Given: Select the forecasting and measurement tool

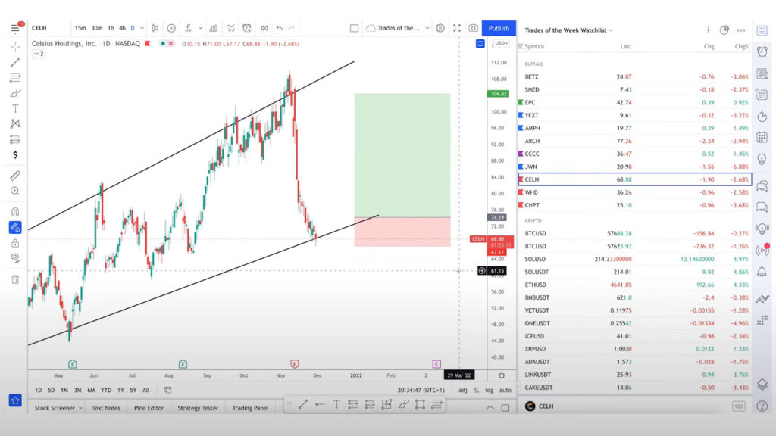Looking at the screenshot, I should pyautogui.click(x=15, y=139).
